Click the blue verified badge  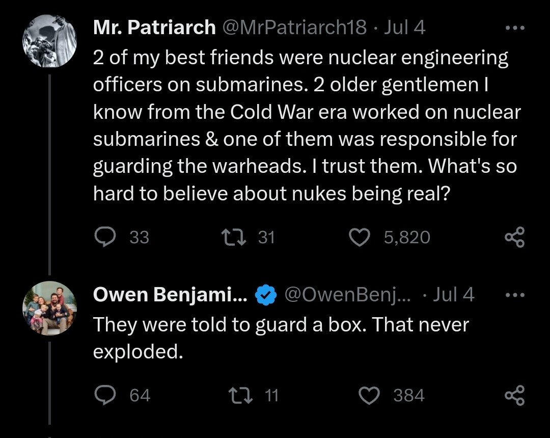pos(265,295)
